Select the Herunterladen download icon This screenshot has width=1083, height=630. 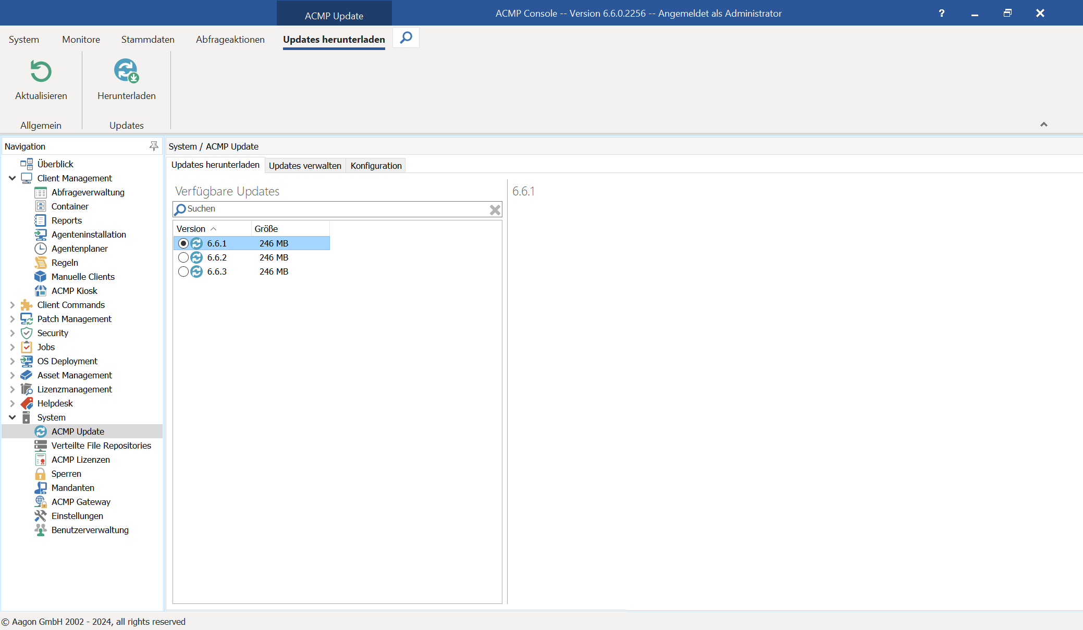pos(126,71)
